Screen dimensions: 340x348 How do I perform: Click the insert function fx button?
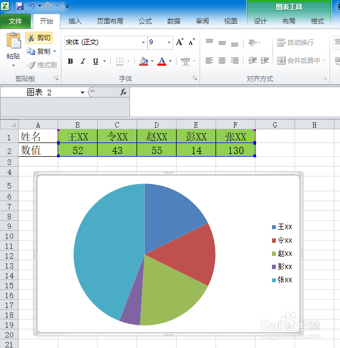[x=123, y=92]
